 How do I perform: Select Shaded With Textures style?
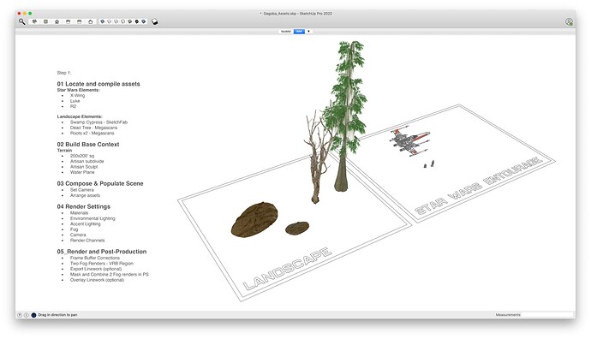(136, 22)
